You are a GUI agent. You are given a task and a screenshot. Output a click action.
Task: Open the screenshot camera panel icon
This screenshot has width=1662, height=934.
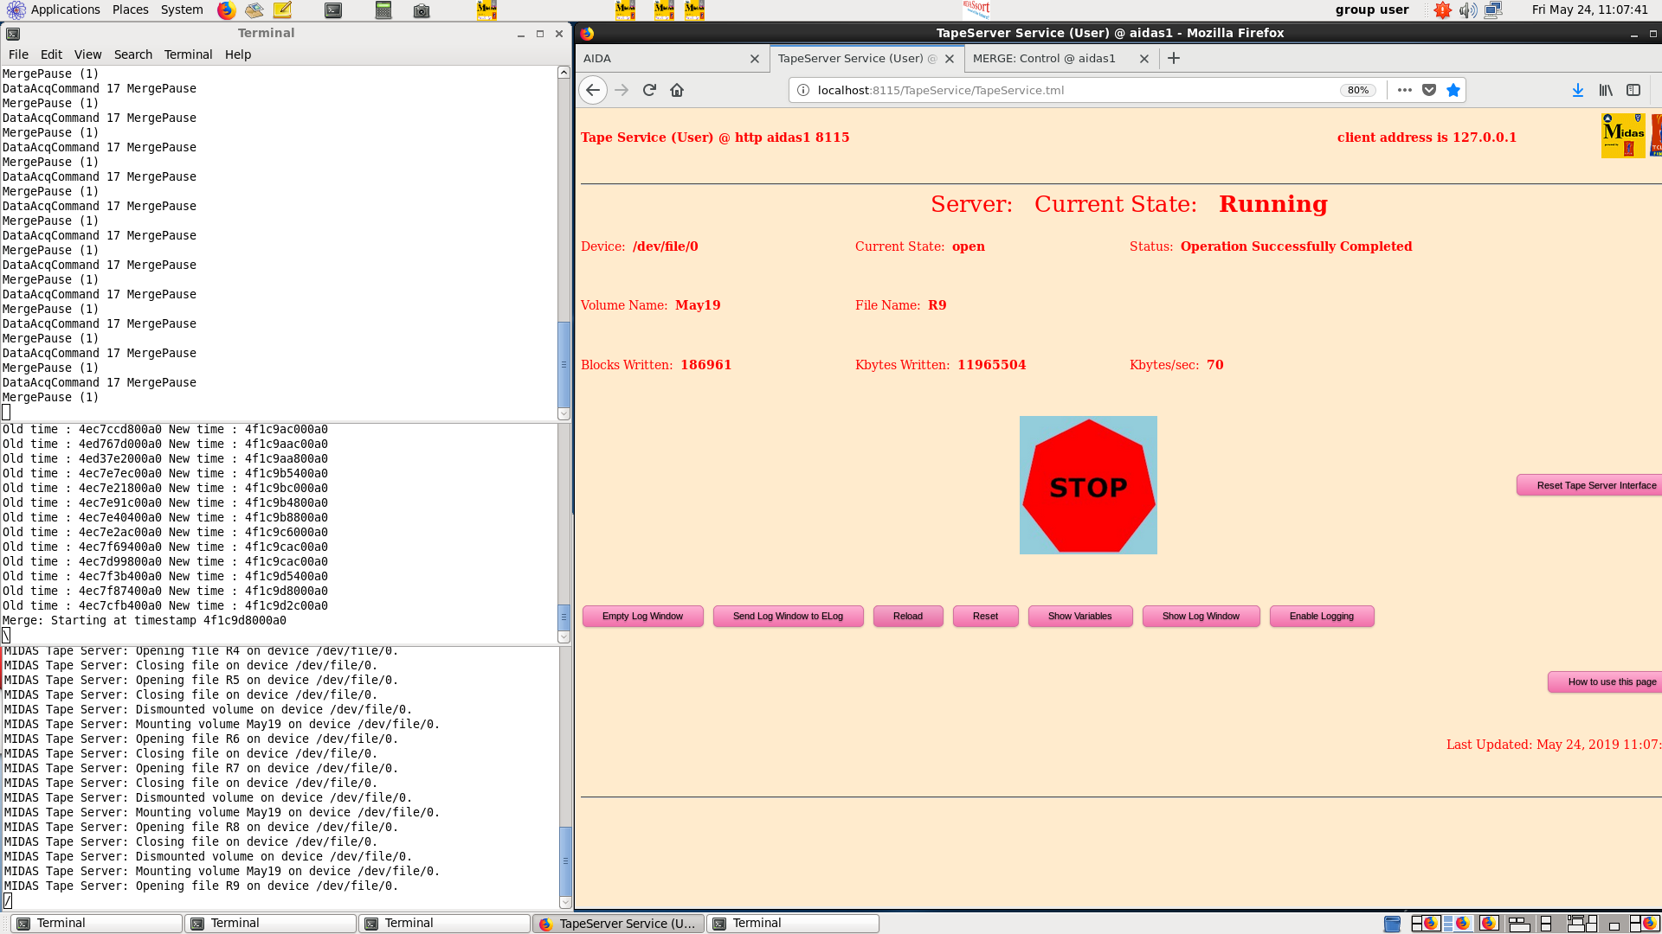[x=422, y=10]
